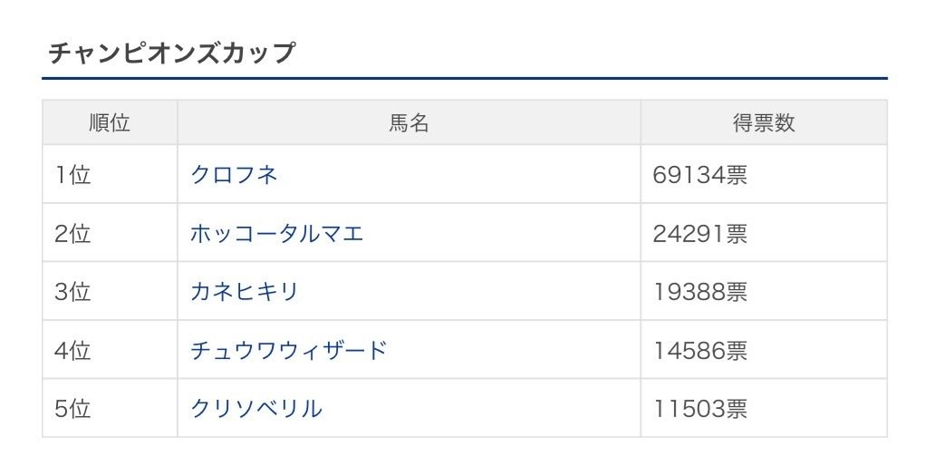
Task: Click the 馬名 column header
Action: [x=409, y=122]
